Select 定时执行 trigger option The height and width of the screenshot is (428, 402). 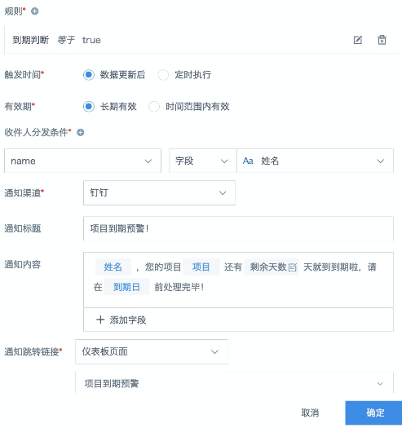(163, 75)
